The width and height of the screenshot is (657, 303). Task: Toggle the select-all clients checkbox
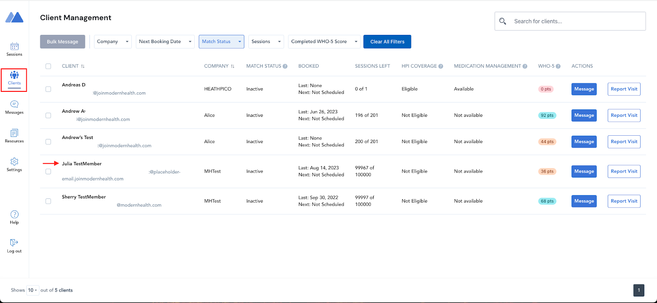[x=48, y=66]
